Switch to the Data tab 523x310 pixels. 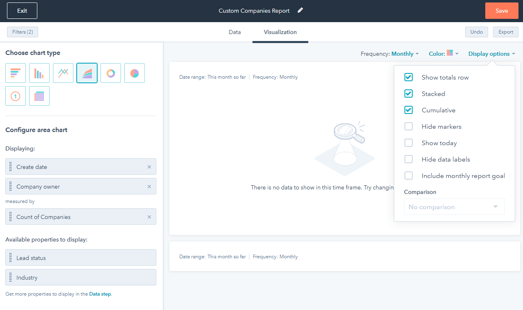coord(235,32)
